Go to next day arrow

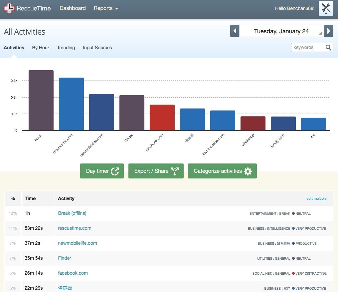click(x=329, y=31)
